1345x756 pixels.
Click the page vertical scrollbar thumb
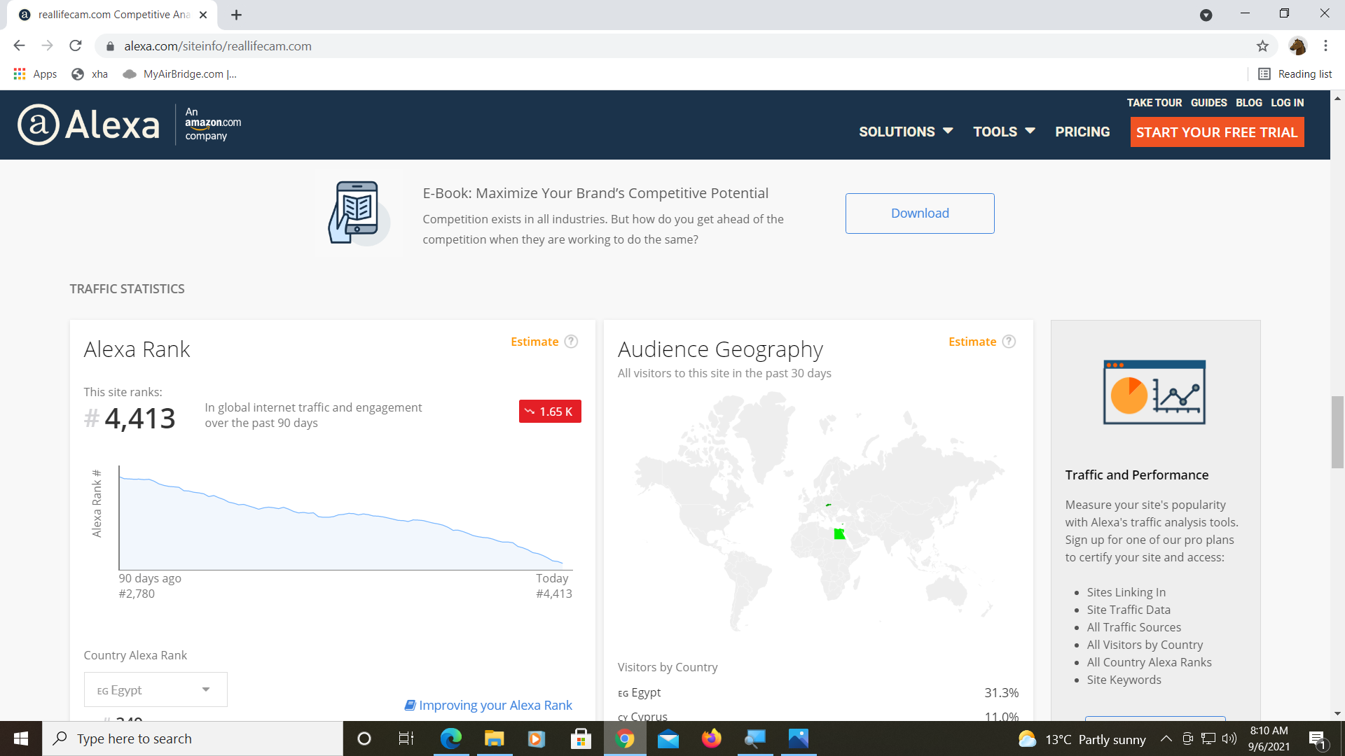coord(1337,432)
